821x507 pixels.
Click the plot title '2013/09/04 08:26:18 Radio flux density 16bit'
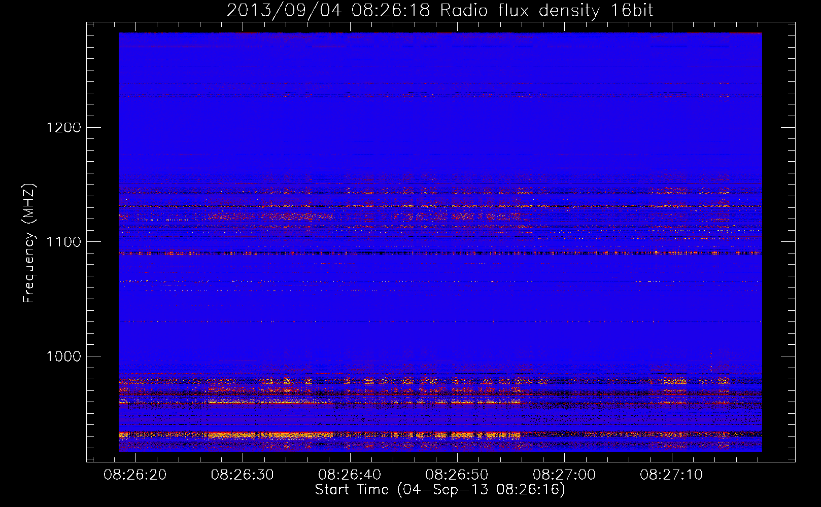pos(440,11)
